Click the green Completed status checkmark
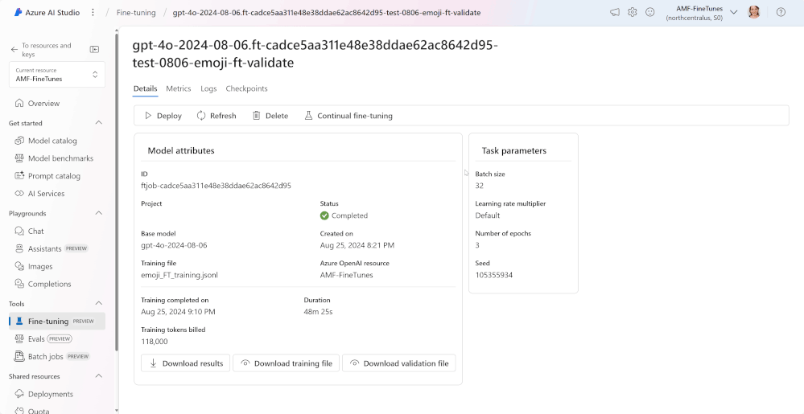 (x=324, y=215)
